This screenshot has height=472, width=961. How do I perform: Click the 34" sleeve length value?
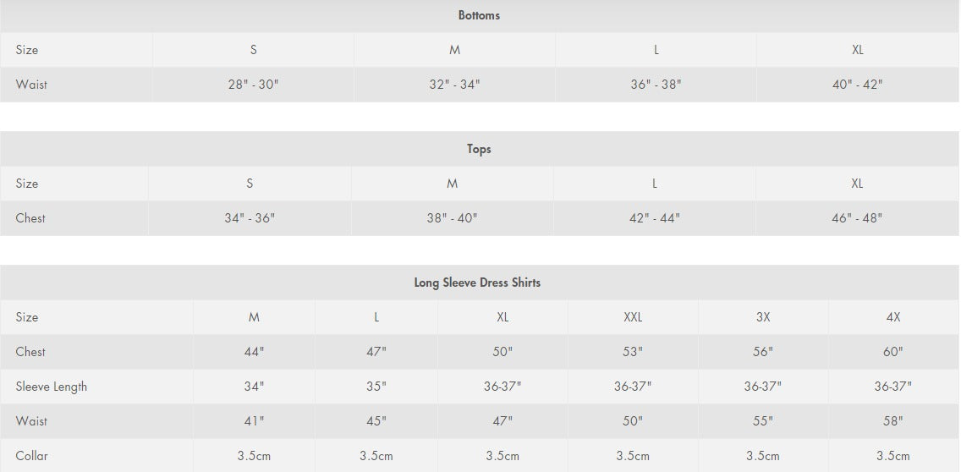(x=254, y=387)
